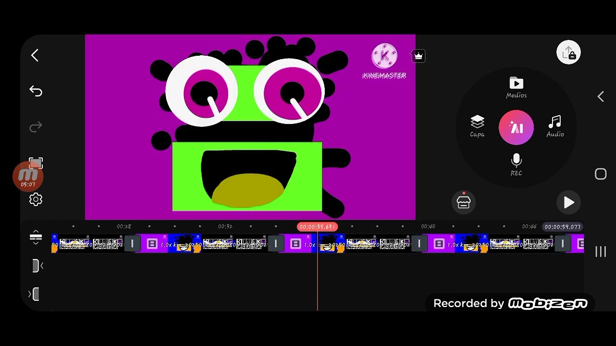Image resolution: width=616 pixels, height=346 pixels.
Task: Tap the total duration 00:00:59.077 label
Action: click(563, 227)
